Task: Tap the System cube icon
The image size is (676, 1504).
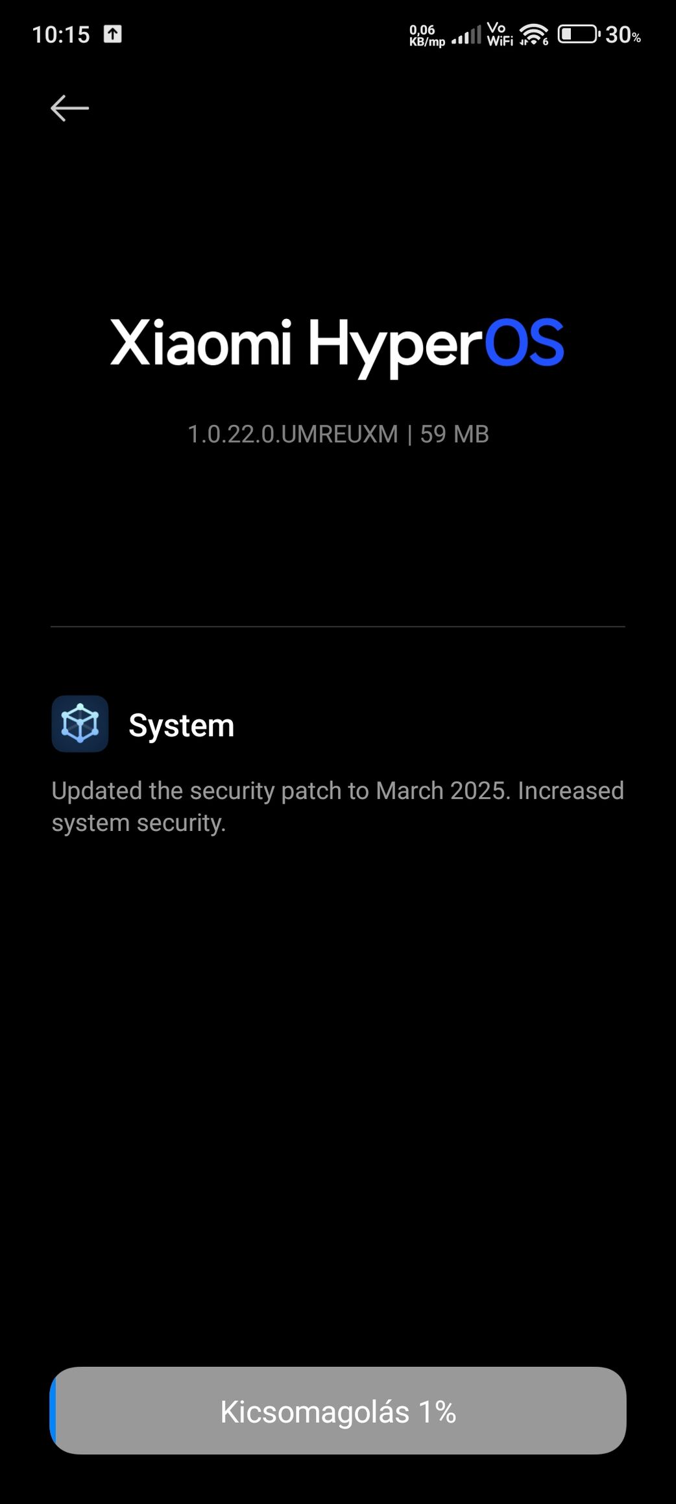Action: [x=80, y=724]
